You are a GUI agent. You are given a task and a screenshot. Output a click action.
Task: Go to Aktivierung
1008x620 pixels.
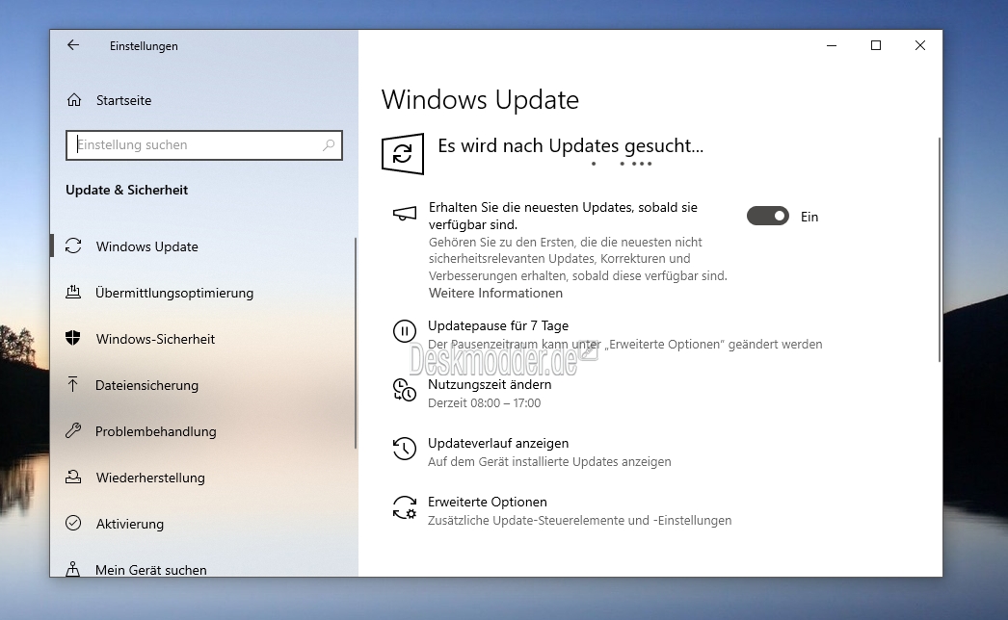(130, 525)
